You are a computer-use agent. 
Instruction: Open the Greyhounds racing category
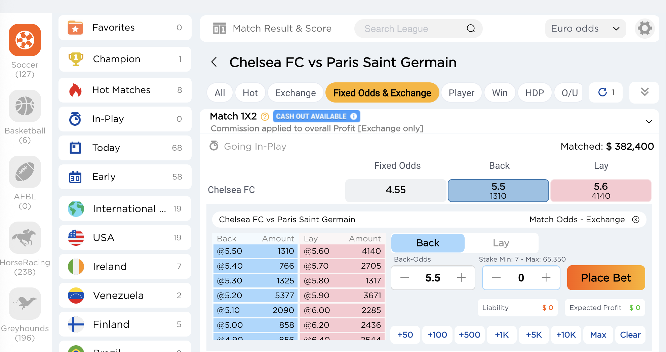point(25,304)
